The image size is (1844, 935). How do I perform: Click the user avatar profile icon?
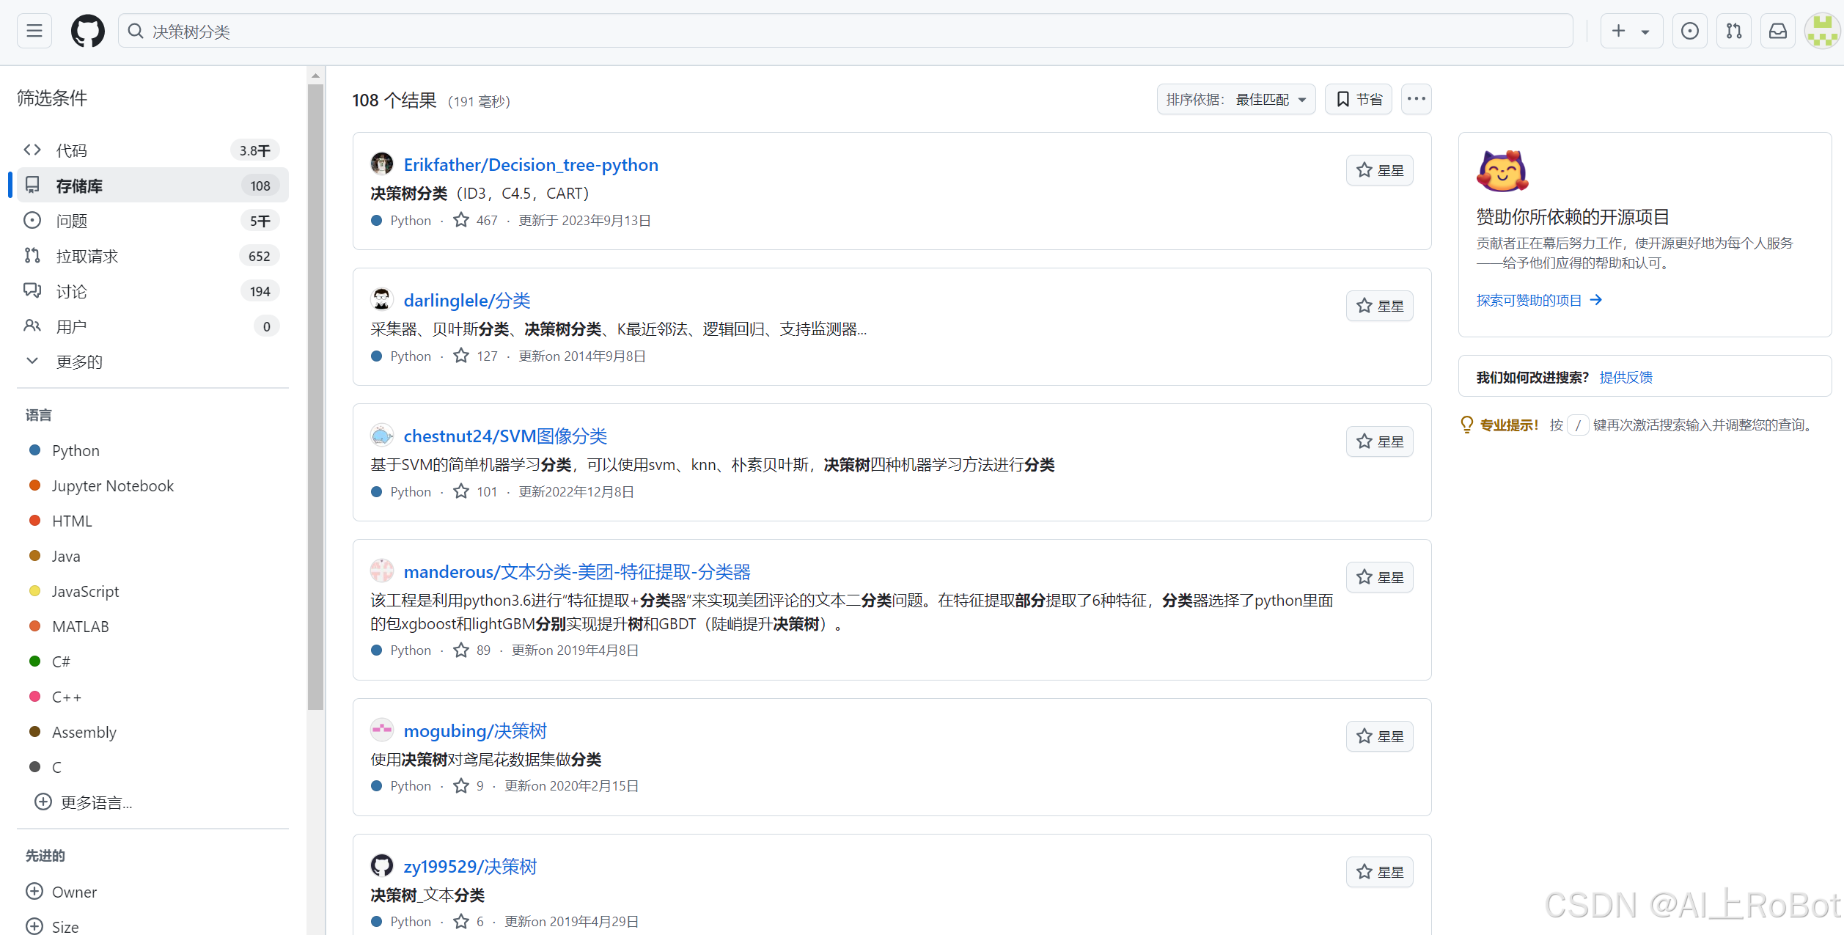click(1821, 31)
